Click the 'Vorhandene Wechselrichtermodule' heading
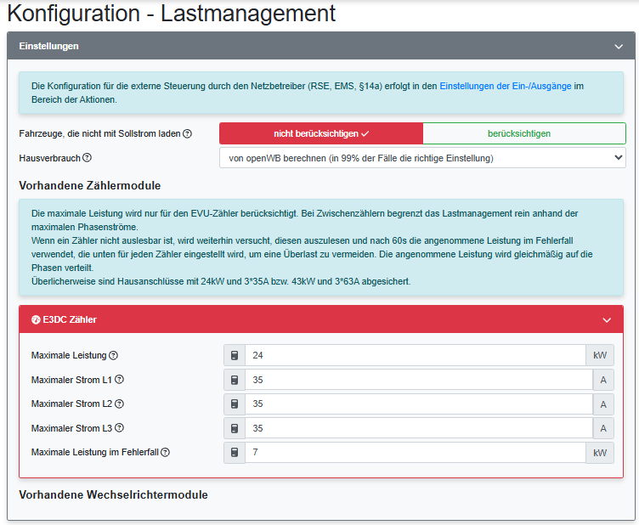639x525 pixels. [114, 495]
